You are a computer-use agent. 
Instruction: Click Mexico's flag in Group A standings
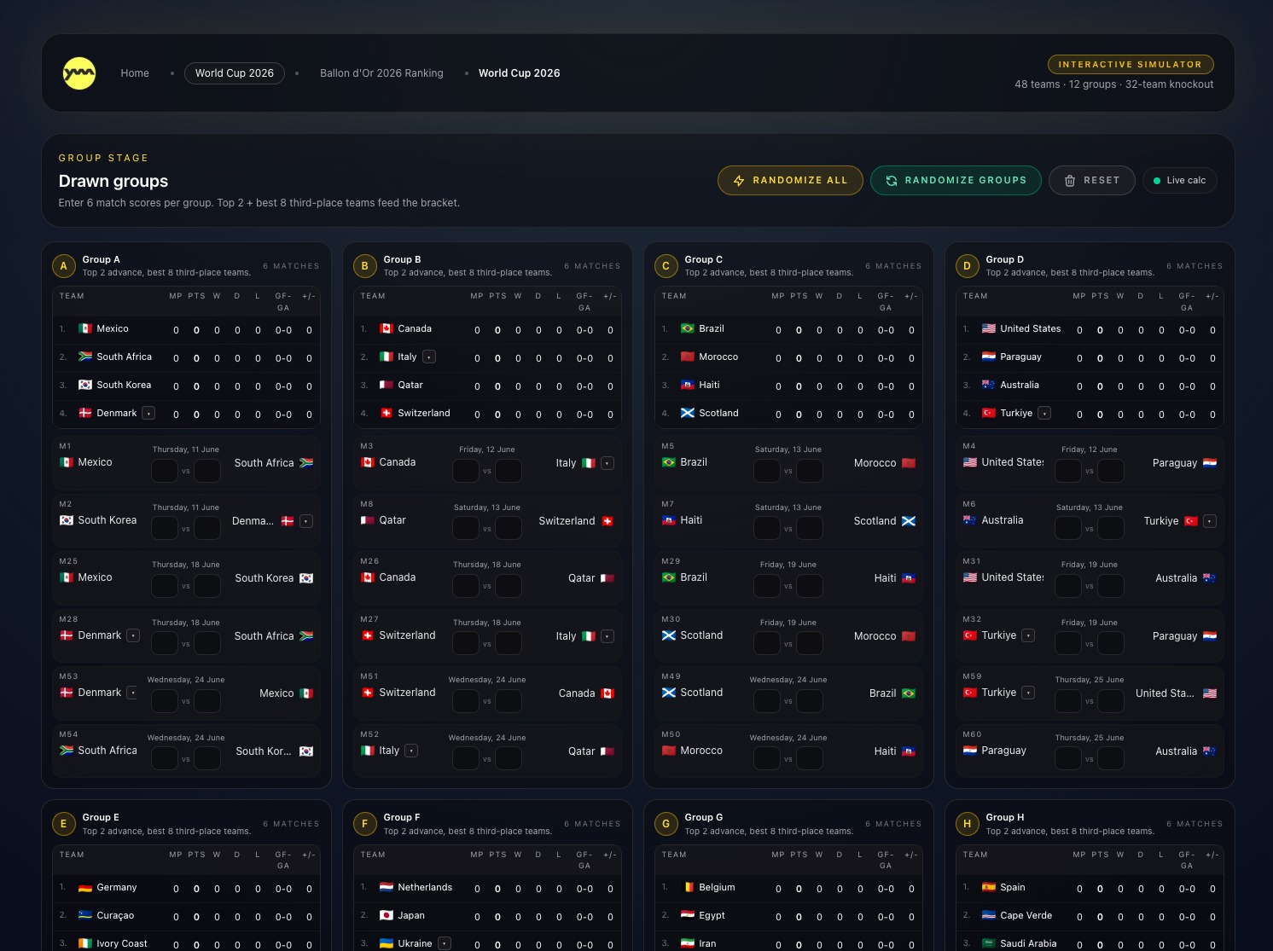85,328
